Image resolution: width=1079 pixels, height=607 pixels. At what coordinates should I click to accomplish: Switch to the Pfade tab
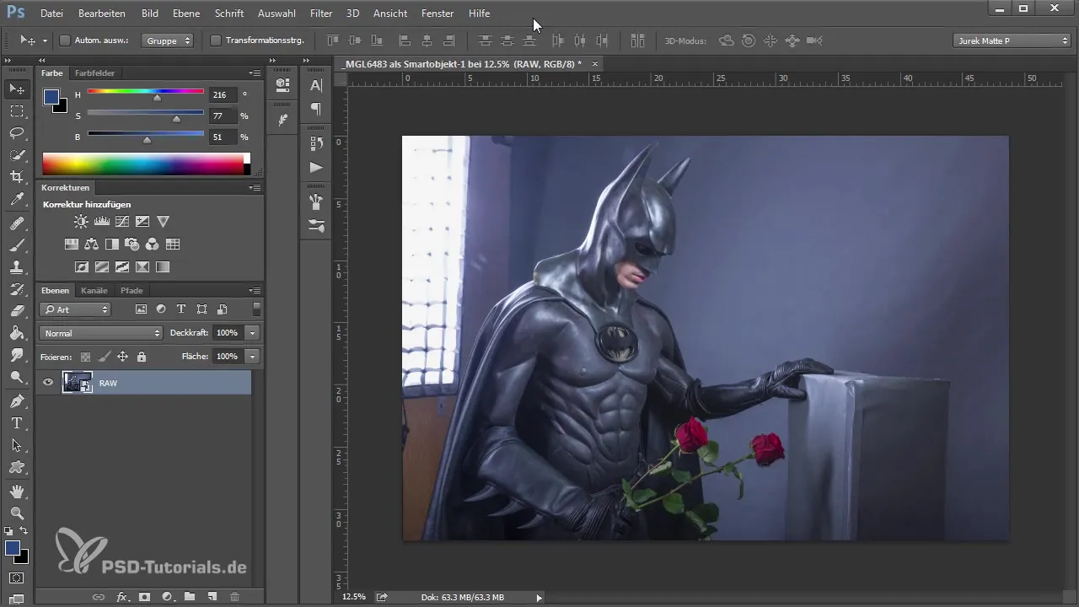132,291
